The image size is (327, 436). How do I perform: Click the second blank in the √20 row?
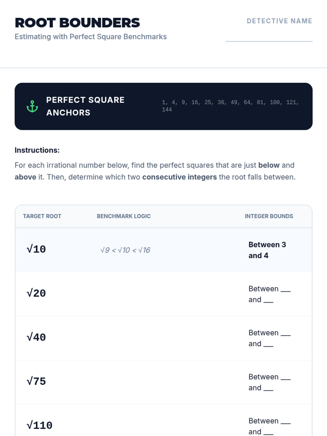[268, 301]
